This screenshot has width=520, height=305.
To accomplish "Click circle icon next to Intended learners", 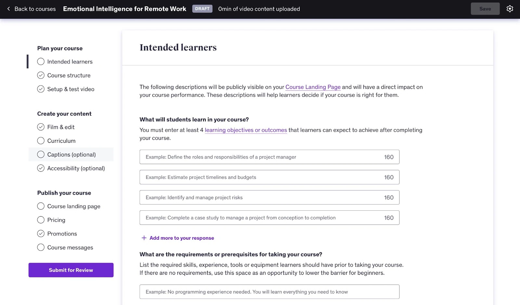I will [41, 62].
